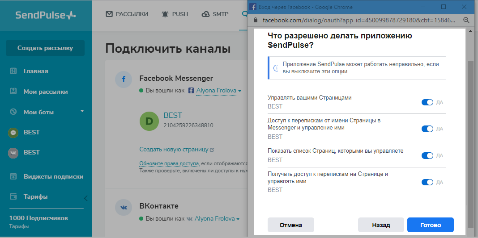The width and height of the screenshot is (478, 238).
Task: Click the Назад button
Action: 381,225
